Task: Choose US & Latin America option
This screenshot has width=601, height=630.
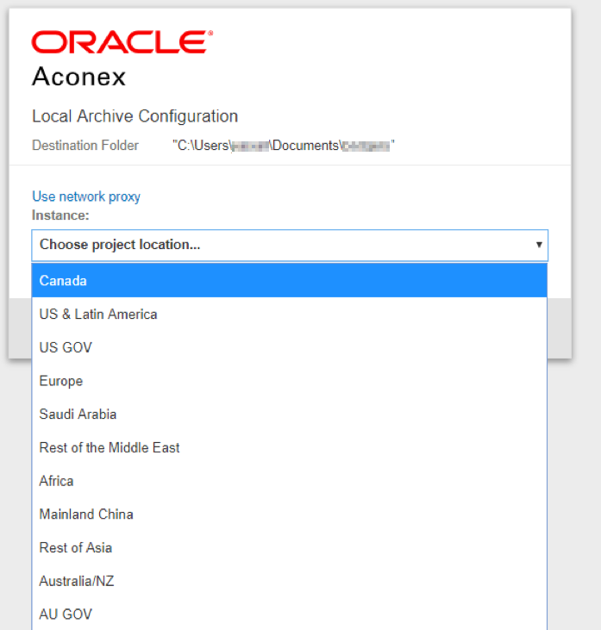Action: (290, 314)
